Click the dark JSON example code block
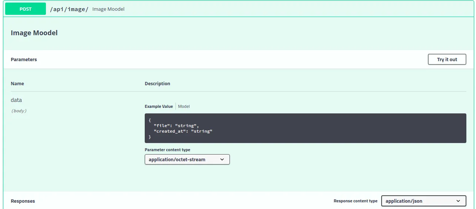 305,128
